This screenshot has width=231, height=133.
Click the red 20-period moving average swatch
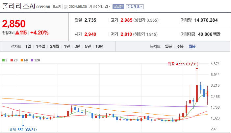click(12, 60)
